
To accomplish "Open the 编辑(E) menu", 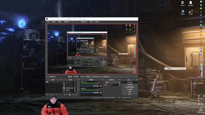I will (54, 22).
